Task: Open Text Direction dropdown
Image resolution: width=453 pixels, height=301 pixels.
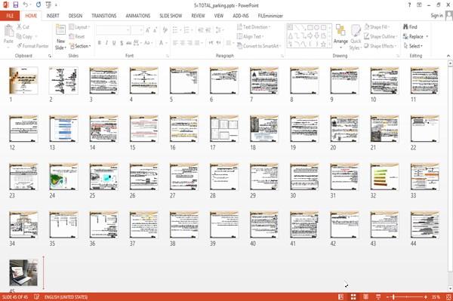Action: 254,27
